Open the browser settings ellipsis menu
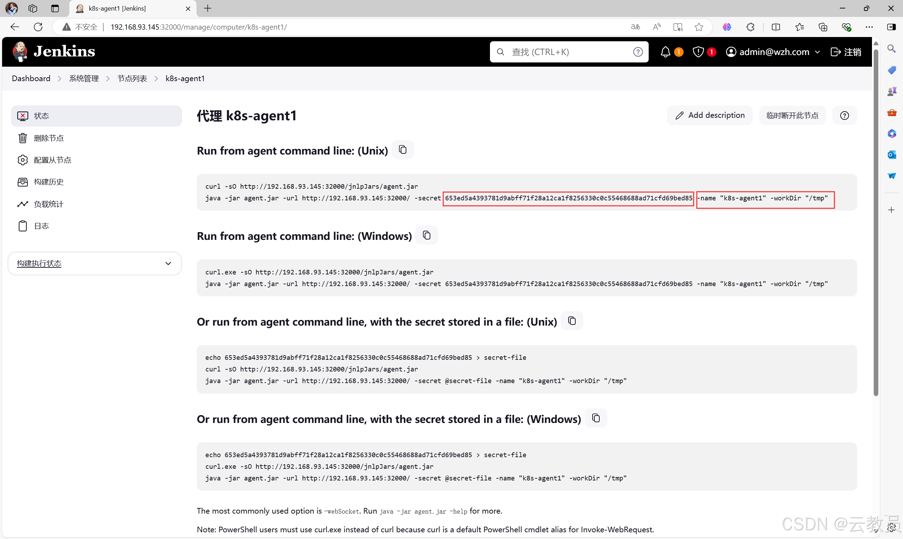This screenshot has height=539, width=903. [x=869, y=27]
